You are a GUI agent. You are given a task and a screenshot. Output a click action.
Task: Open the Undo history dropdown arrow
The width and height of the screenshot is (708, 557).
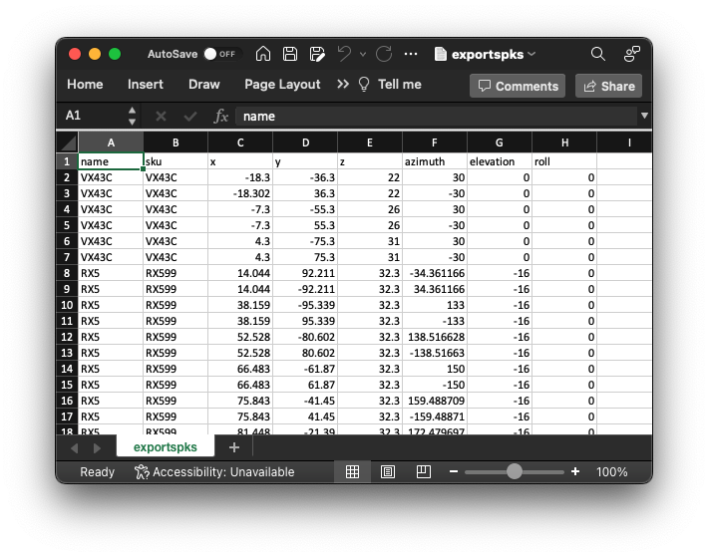pos(361,54)
